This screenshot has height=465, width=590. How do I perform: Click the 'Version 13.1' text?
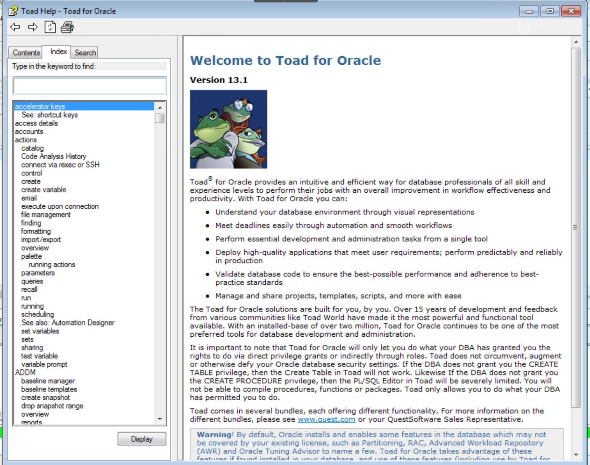(x=219, y=80)
